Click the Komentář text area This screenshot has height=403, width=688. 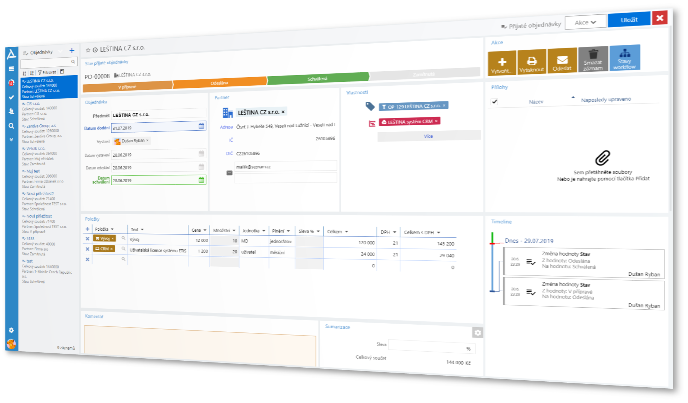[x=200, y=345]
